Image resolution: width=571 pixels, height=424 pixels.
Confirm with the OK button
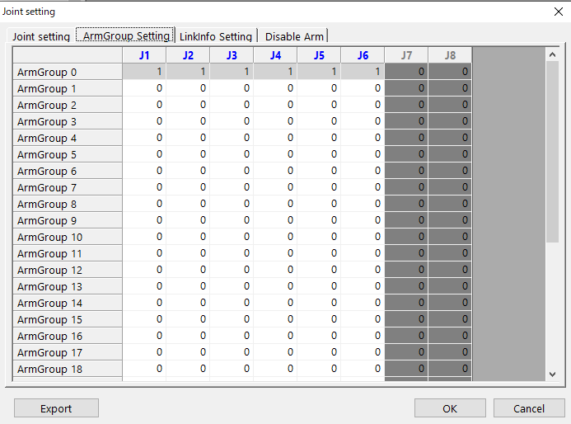(450, 408)
